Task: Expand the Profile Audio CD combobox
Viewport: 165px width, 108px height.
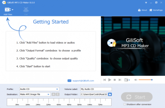Action: [40, 89]
